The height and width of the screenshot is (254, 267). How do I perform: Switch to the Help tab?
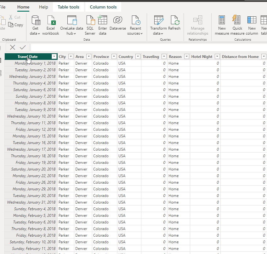tap(43, 7)
